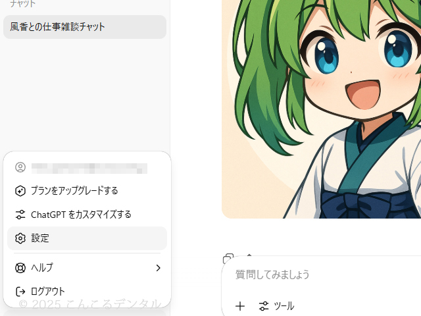Screen dimensions: 421x316
Task: Click the sliders icon beside ChatGPT をカスタマイズする
Action: click(20, 215)
